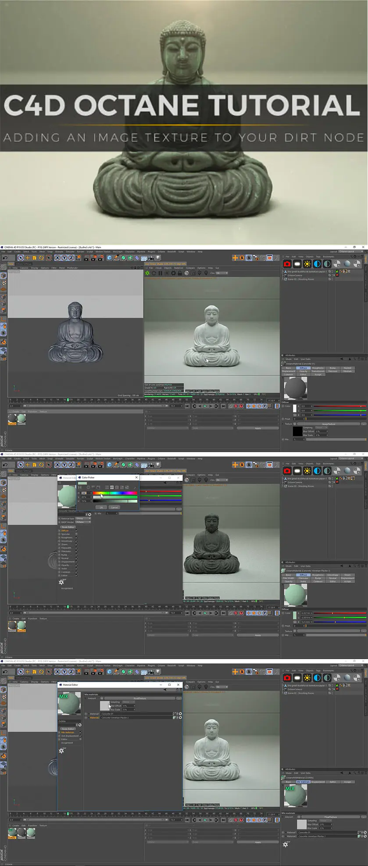The width and height of the screenshot is (368, 866).
Task: Click Node Editor button in Mix Material Editor
Action: pyautogui.click(x=68, y=729)
